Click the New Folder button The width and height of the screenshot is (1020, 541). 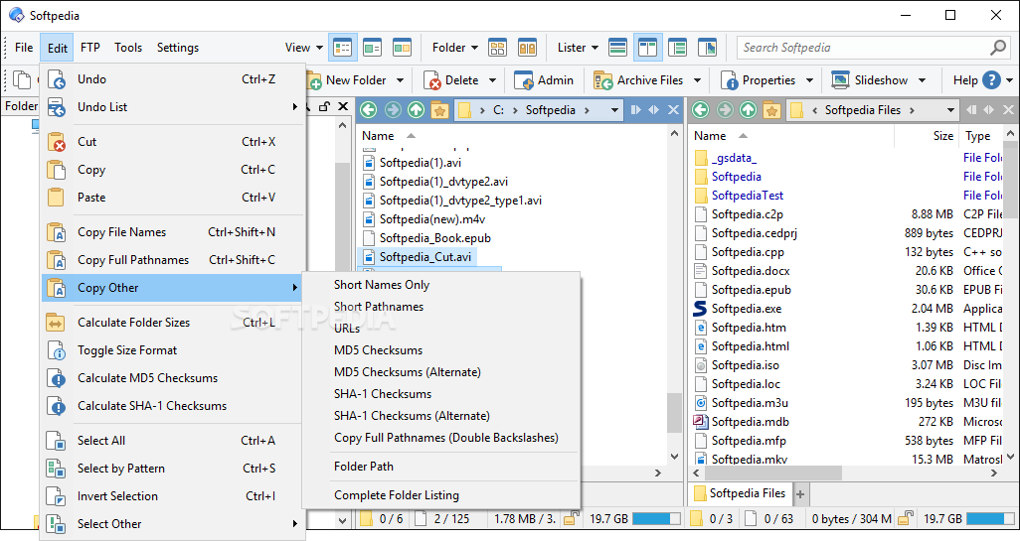[x=348, y=80]
